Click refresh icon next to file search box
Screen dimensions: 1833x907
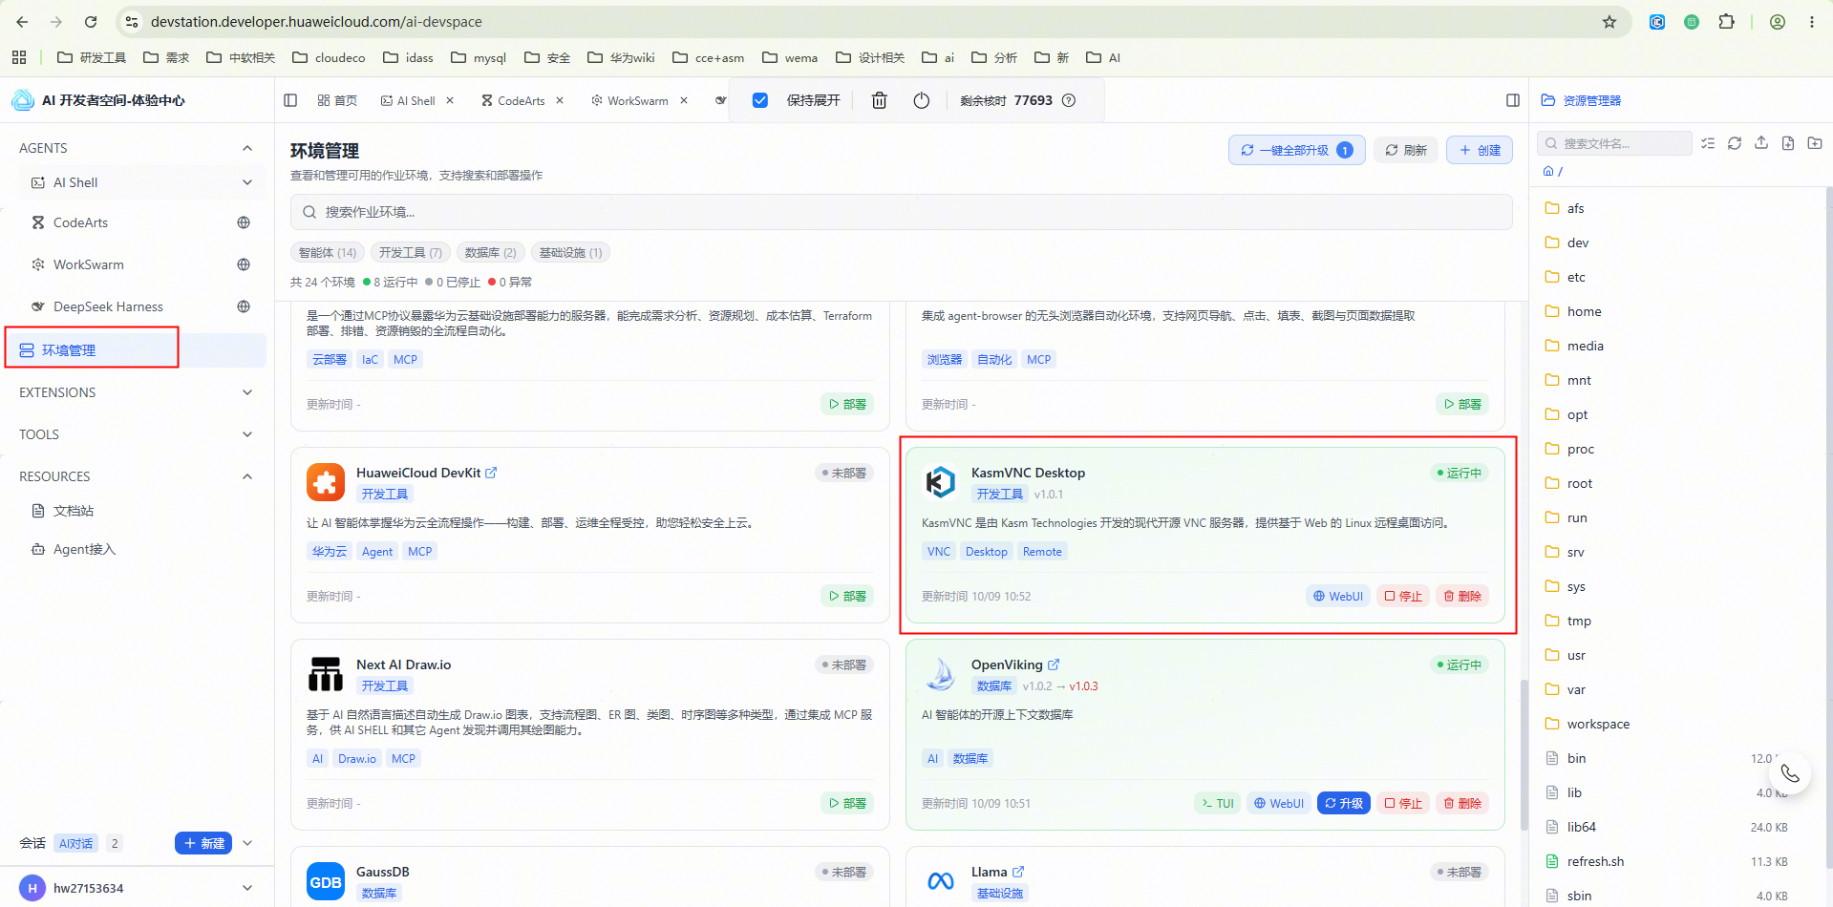pos(1735,143)
